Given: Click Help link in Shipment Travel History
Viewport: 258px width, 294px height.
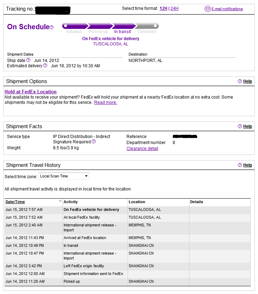Looking at the screenshot, I should point(247,165).
